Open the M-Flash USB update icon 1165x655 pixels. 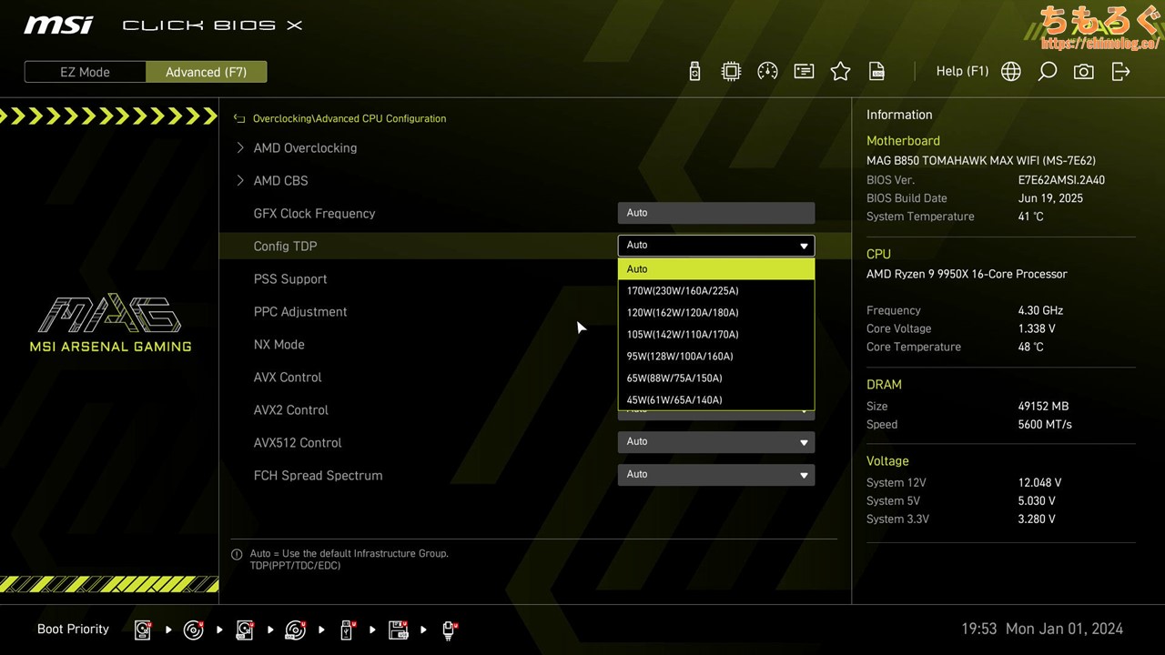[694, 72]
